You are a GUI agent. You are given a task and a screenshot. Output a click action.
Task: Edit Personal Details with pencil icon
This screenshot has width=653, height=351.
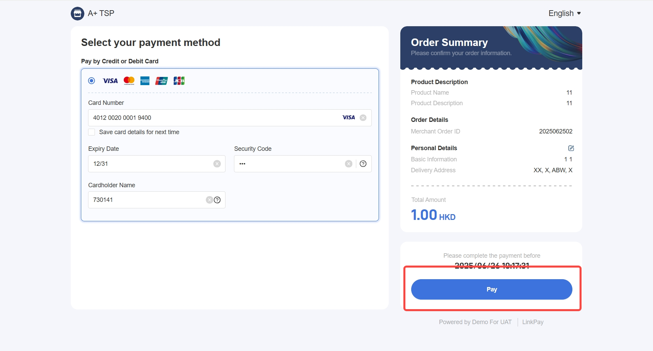pyautogui.click(x=571, y=148)
